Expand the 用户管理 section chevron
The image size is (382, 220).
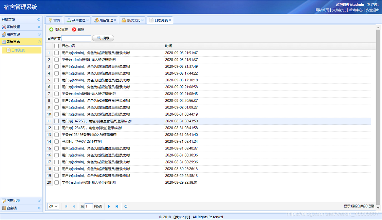point(39,34)
